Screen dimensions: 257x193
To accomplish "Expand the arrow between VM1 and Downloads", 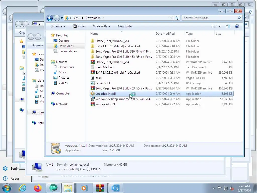I will point(82,18).
